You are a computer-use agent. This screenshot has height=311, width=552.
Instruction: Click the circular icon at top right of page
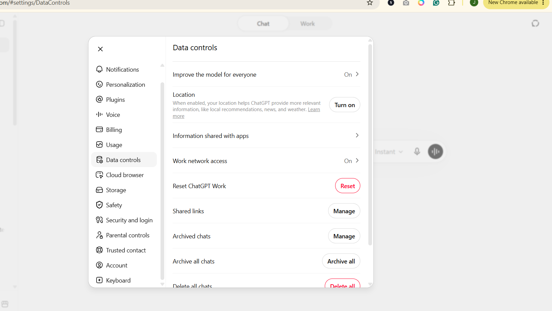point(535,23)
